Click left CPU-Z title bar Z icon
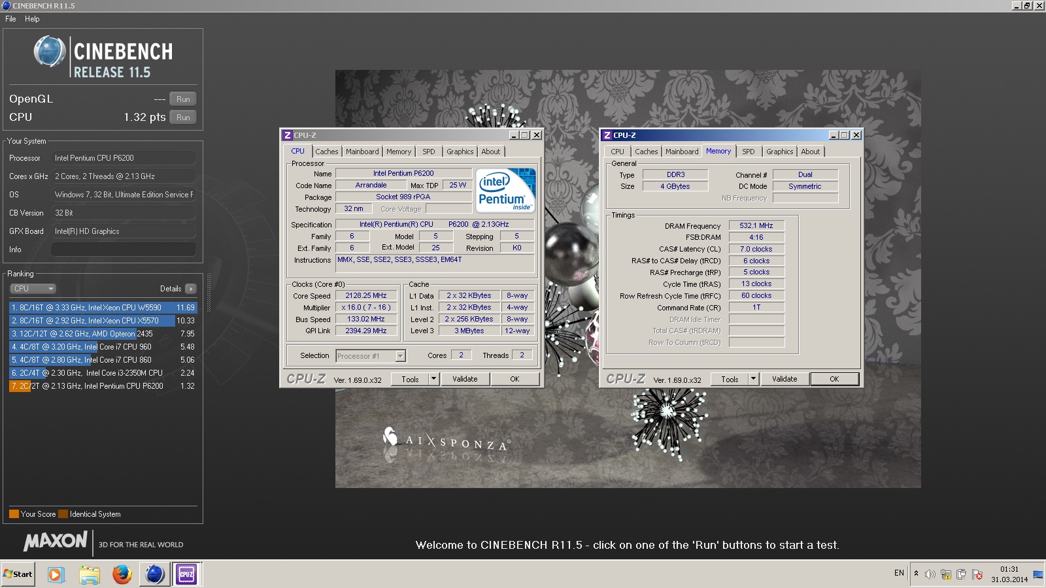 287,135
